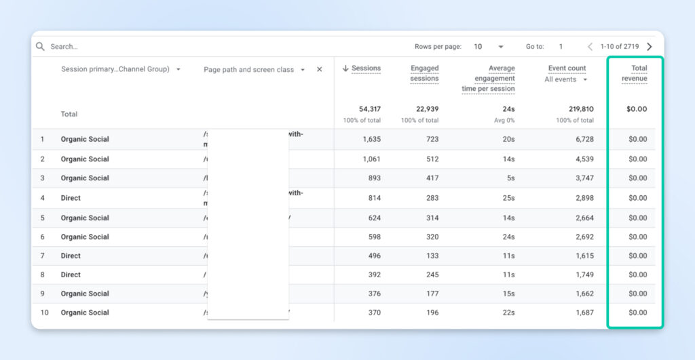The width and height of the screenshot is (695, 360).
Task: Go to next page arrow
Action: click(650, 47)
